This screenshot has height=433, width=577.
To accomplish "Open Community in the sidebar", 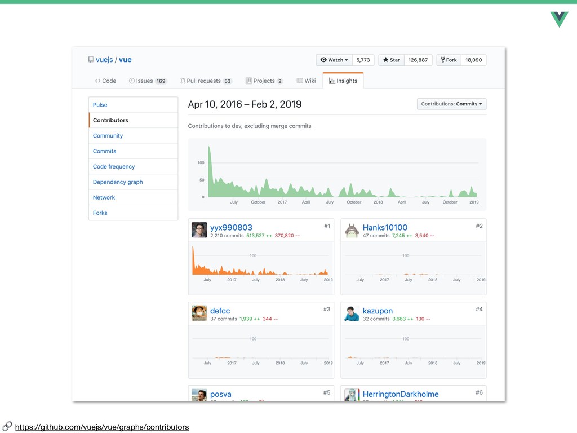I will coord(133,135).
